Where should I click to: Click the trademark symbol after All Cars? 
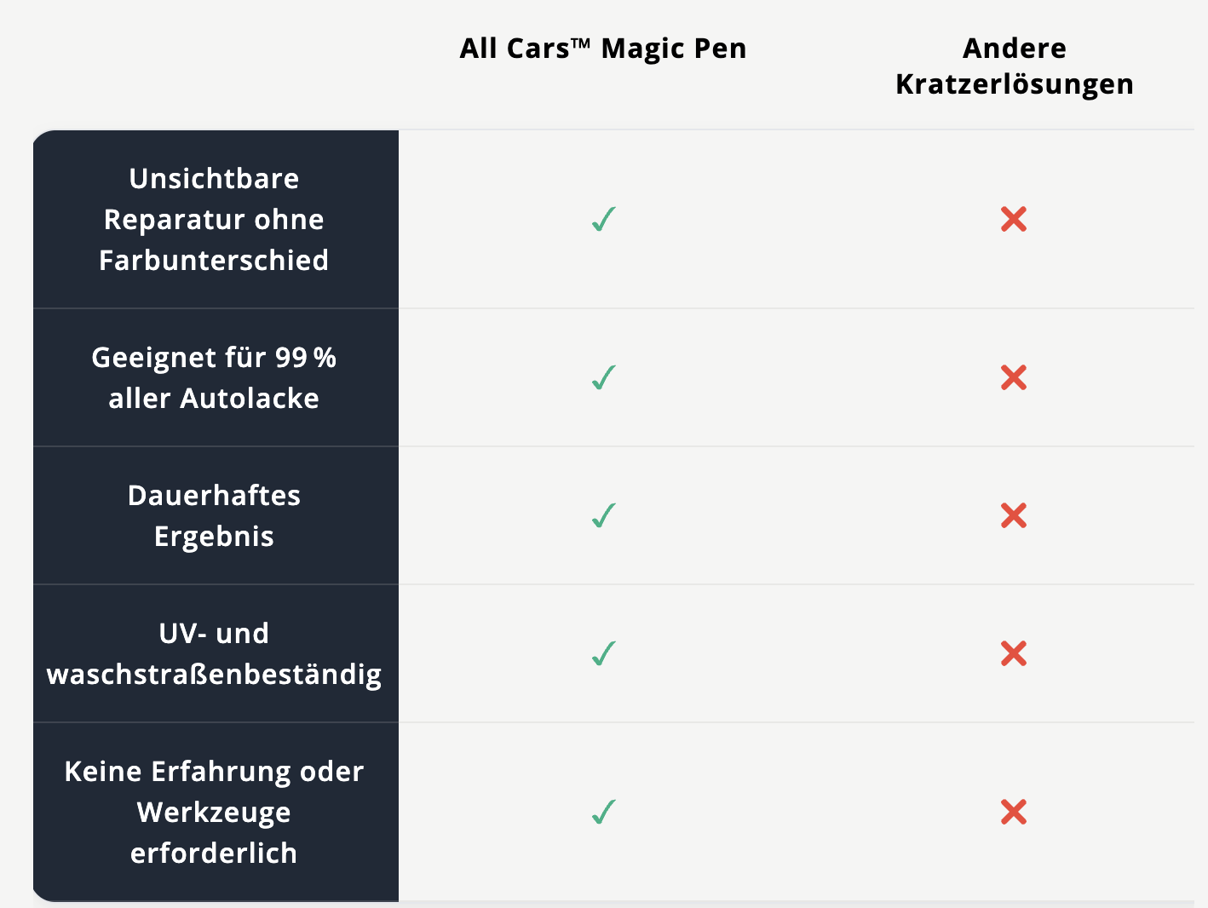[580, 43]
